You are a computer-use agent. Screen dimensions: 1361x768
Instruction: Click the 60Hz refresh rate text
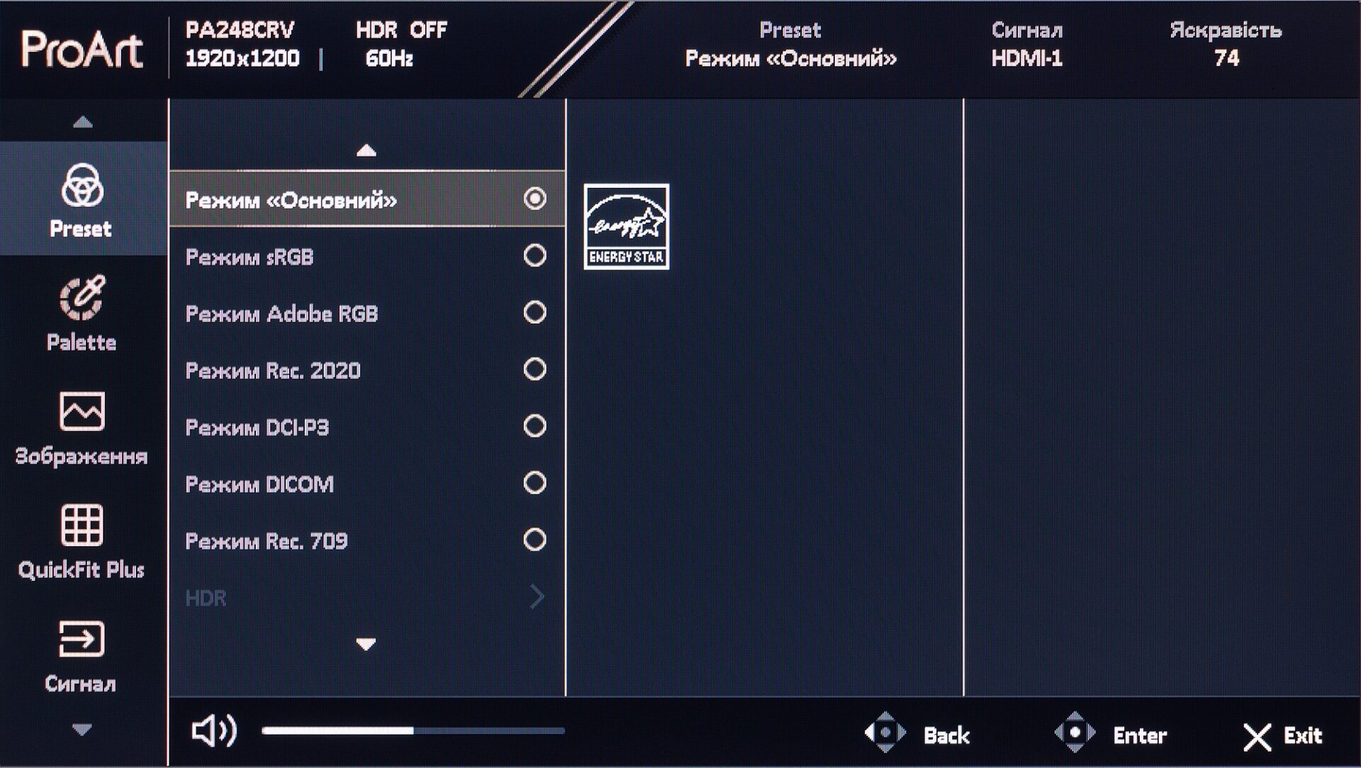(389, 58)
